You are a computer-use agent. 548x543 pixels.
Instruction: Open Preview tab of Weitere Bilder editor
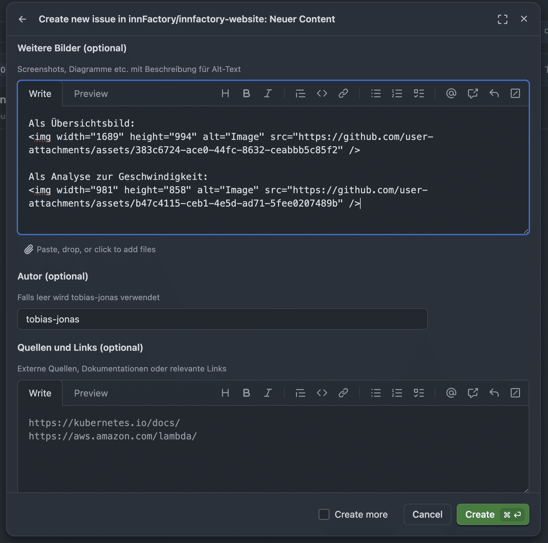coord(91,94)
